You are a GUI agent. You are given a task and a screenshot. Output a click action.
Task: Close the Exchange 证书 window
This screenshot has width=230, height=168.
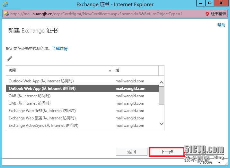coord(221,3)
